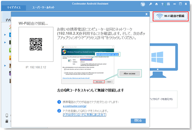This screenshot has width=192, height=130.
Task: Click the key registration icon
Action: (x=150, y=4)
